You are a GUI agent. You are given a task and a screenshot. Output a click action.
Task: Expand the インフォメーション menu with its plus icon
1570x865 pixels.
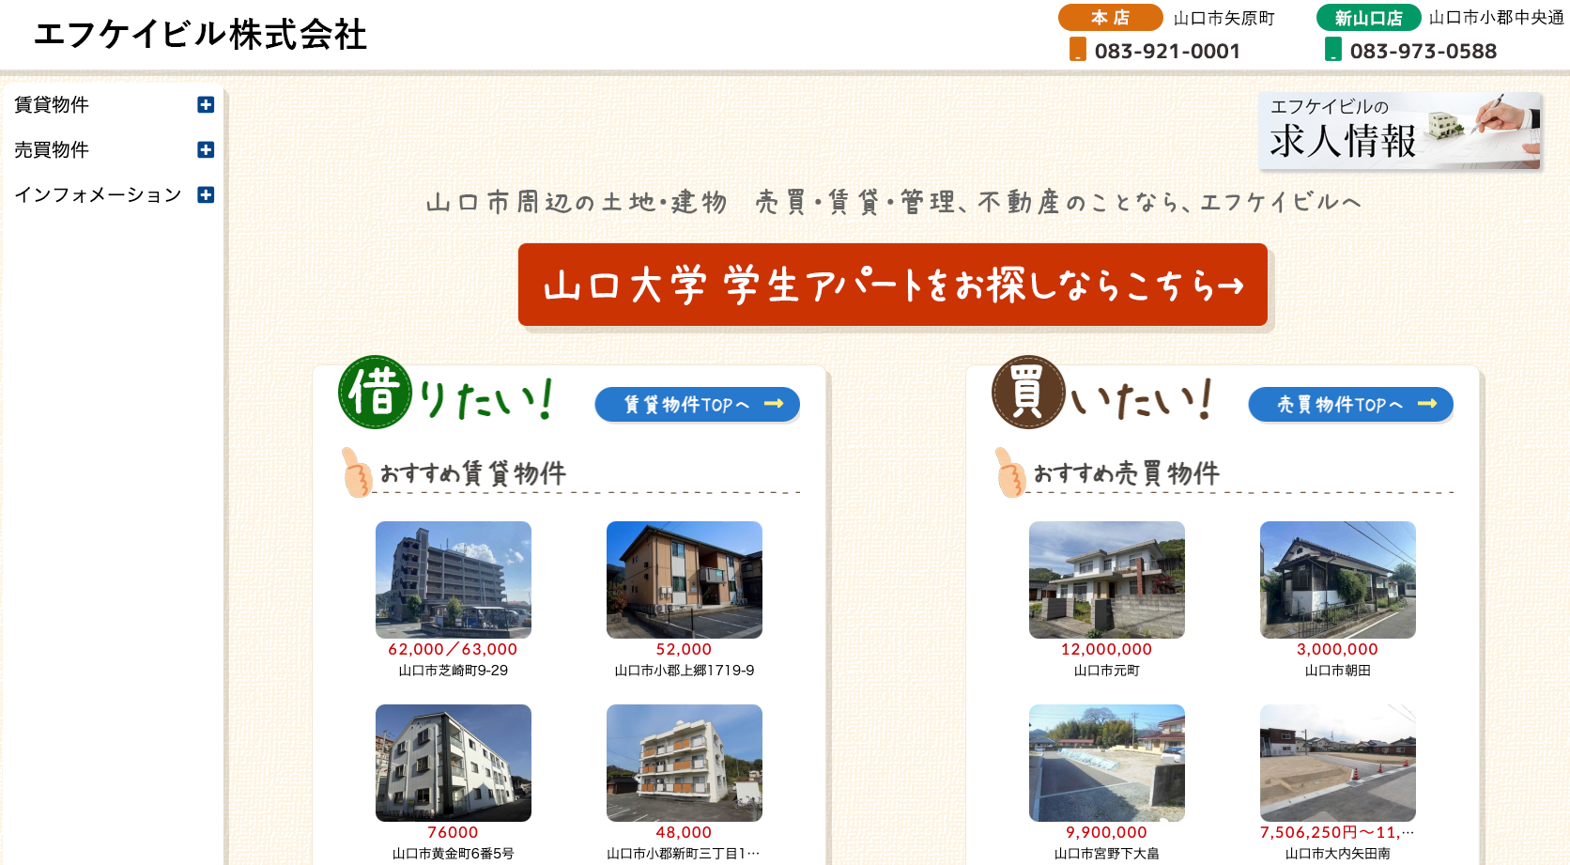(x=206, y=195)
